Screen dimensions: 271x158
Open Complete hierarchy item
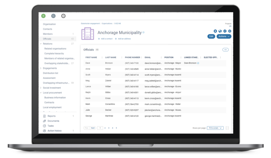pos(54,54)
